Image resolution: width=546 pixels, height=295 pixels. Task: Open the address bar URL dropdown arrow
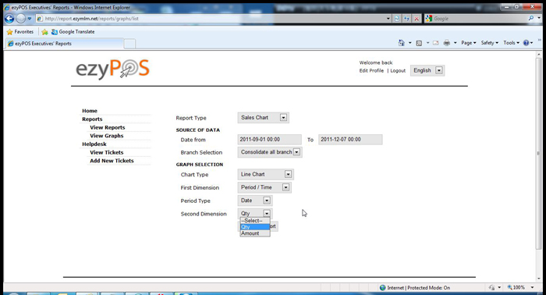(x=388, y=19)
